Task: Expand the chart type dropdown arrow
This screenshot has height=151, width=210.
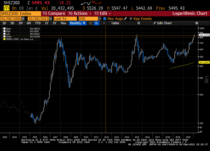Action: [x=104, y=23]
